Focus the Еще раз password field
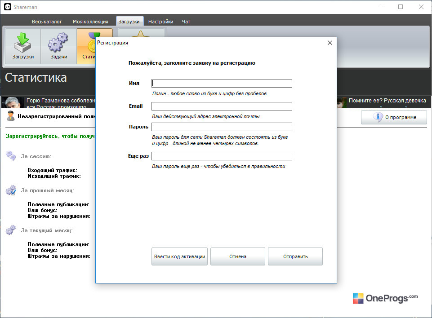432x318 pixels. [x=222, y=156]
